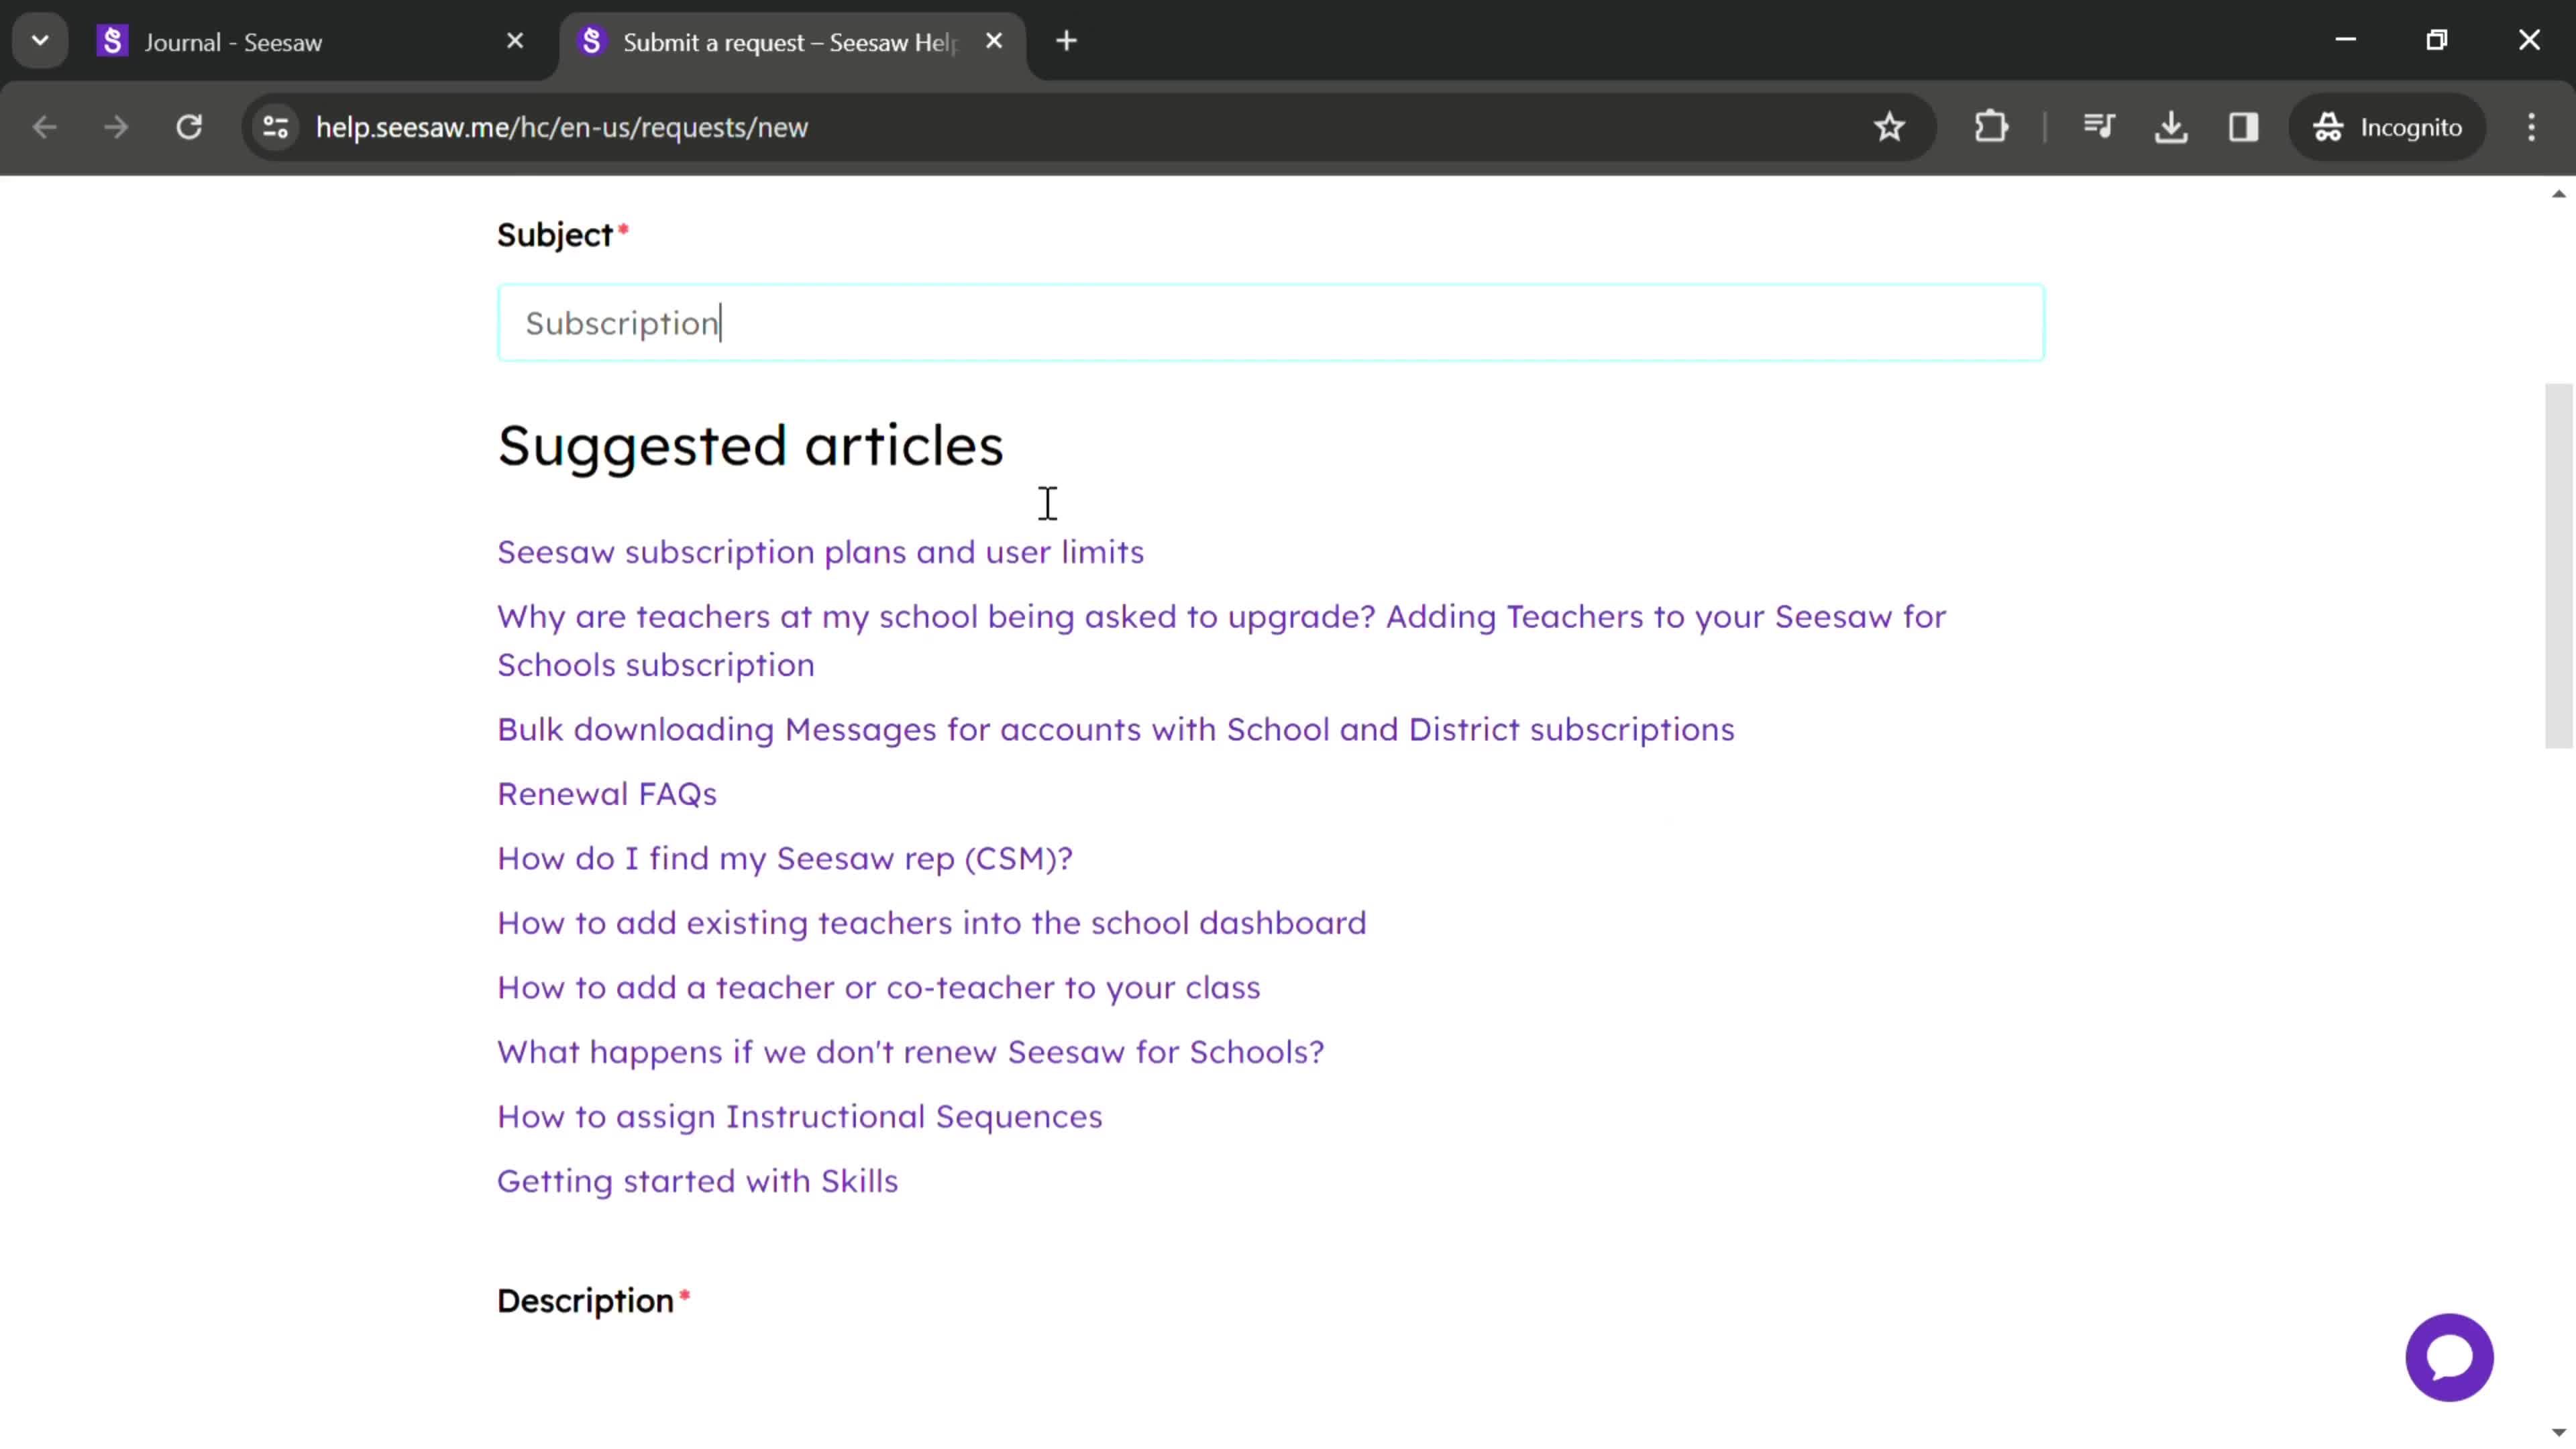This screenshot has width=2576, height=1449.
Task: Click the vertical scrollbar thumb
Action: (2558, 565)
